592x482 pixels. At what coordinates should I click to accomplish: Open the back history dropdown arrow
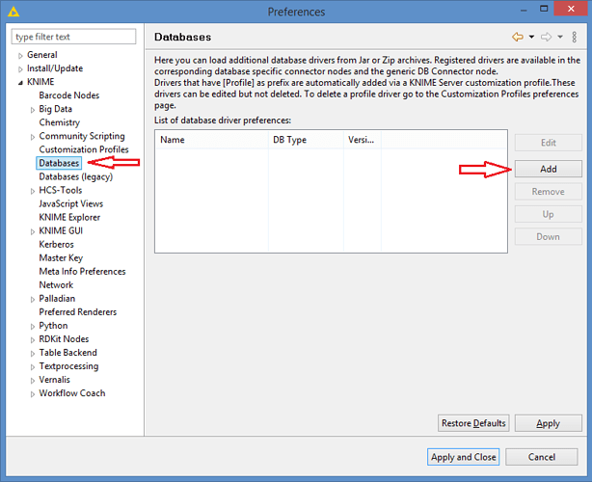531,37
